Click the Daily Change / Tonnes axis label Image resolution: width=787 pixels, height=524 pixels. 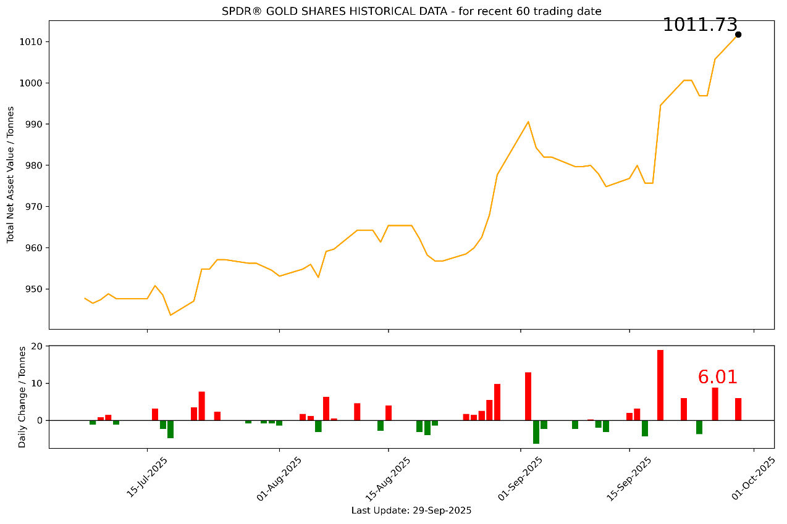22,397
